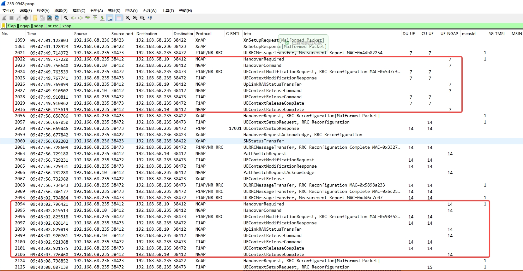Viewport: 523px width, 271px height.
Task: Select packet 2058 UEContextSetupResponse row
Action: tap(261, 128)
